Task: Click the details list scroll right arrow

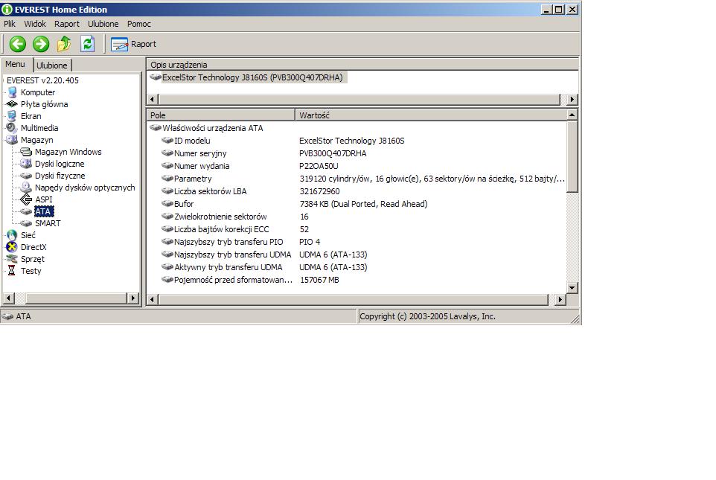Action: [x=560, y=300]
